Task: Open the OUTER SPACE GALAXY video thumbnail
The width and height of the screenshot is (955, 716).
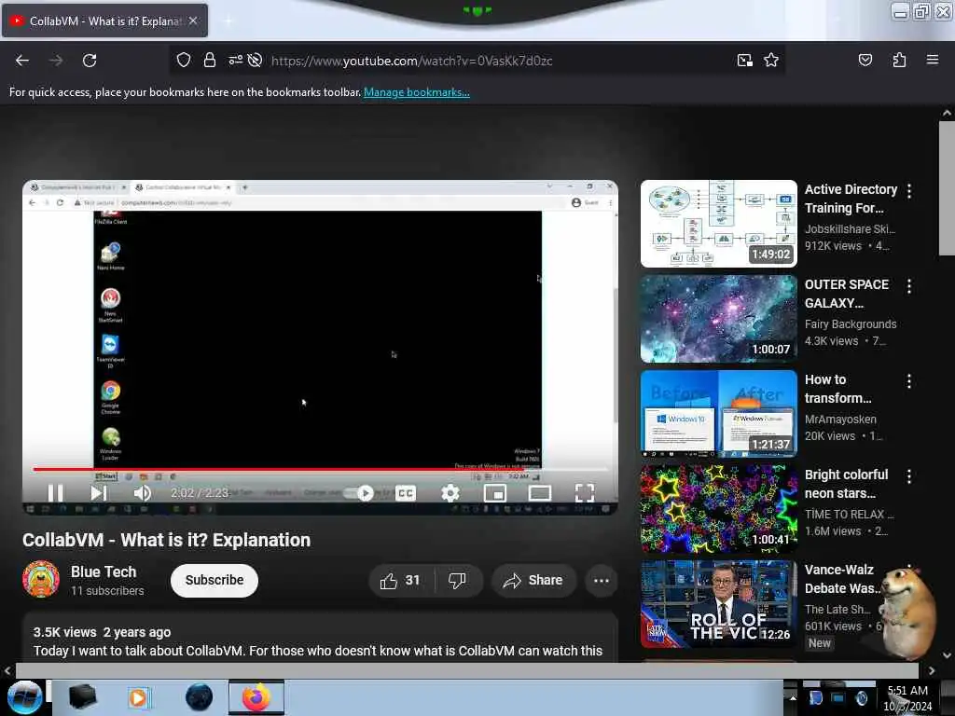Action: point(719,319)
